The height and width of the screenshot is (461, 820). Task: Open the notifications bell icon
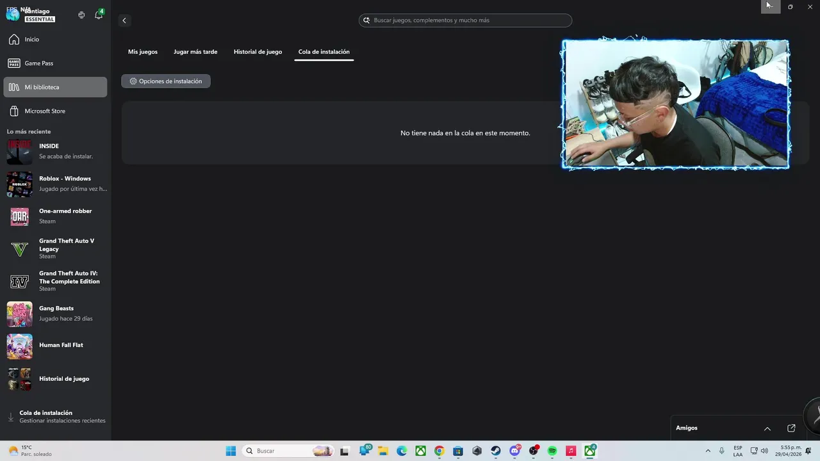[x=99, y=15]
